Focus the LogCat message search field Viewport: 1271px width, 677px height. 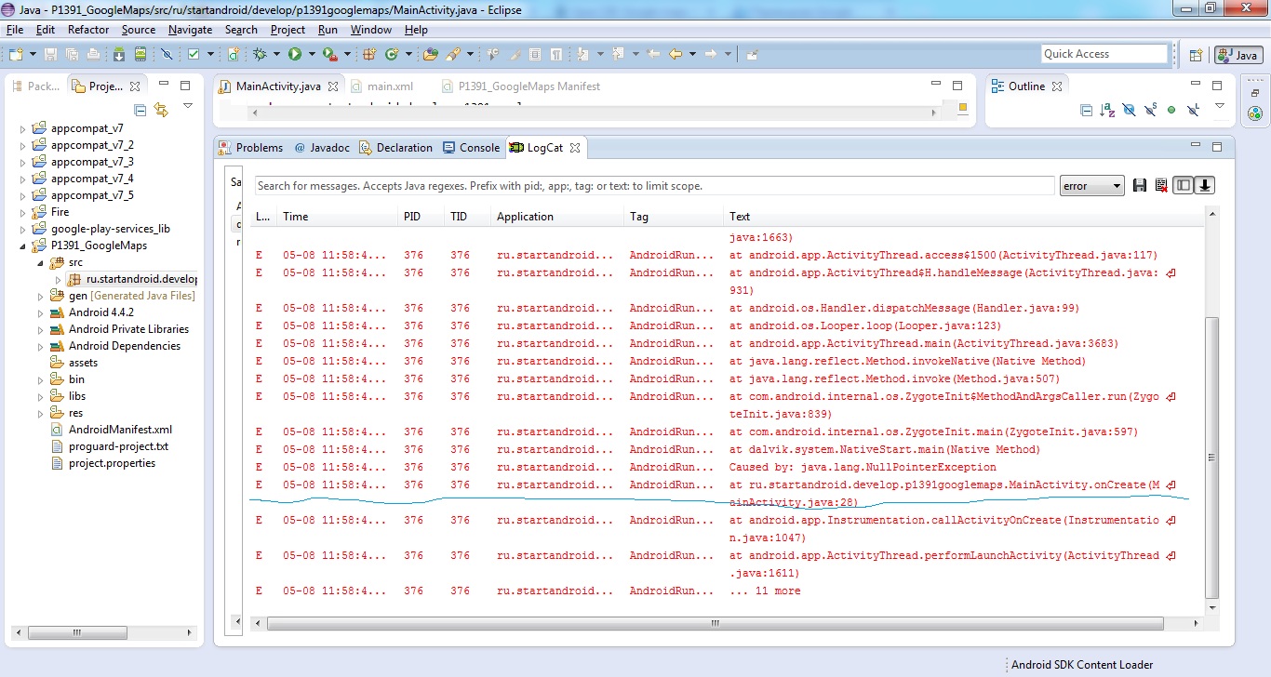[655, 186]
